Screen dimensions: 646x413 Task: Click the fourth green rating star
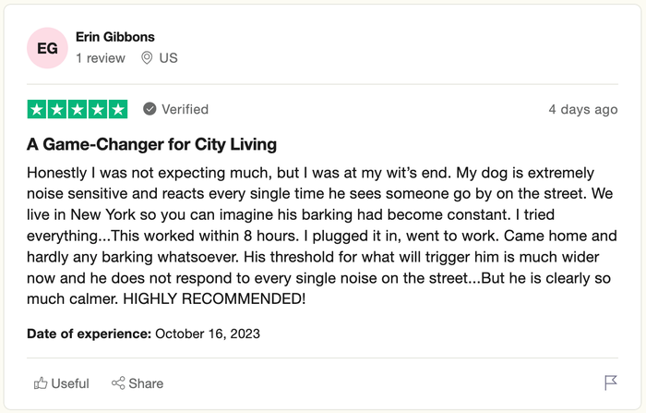point(98,109)
